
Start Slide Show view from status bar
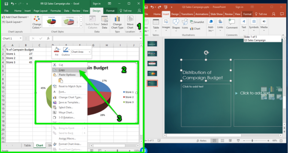[238, 141]
